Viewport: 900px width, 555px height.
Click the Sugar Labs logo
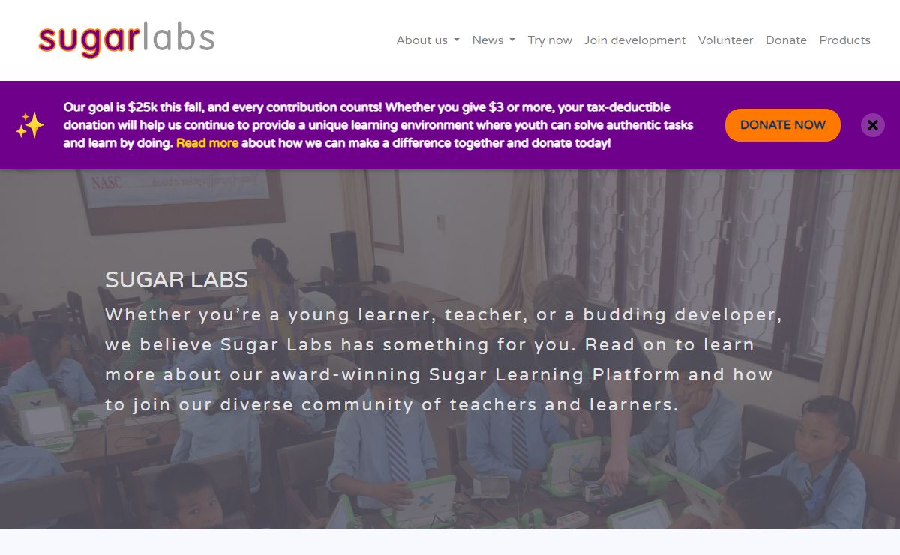(126, 40)
